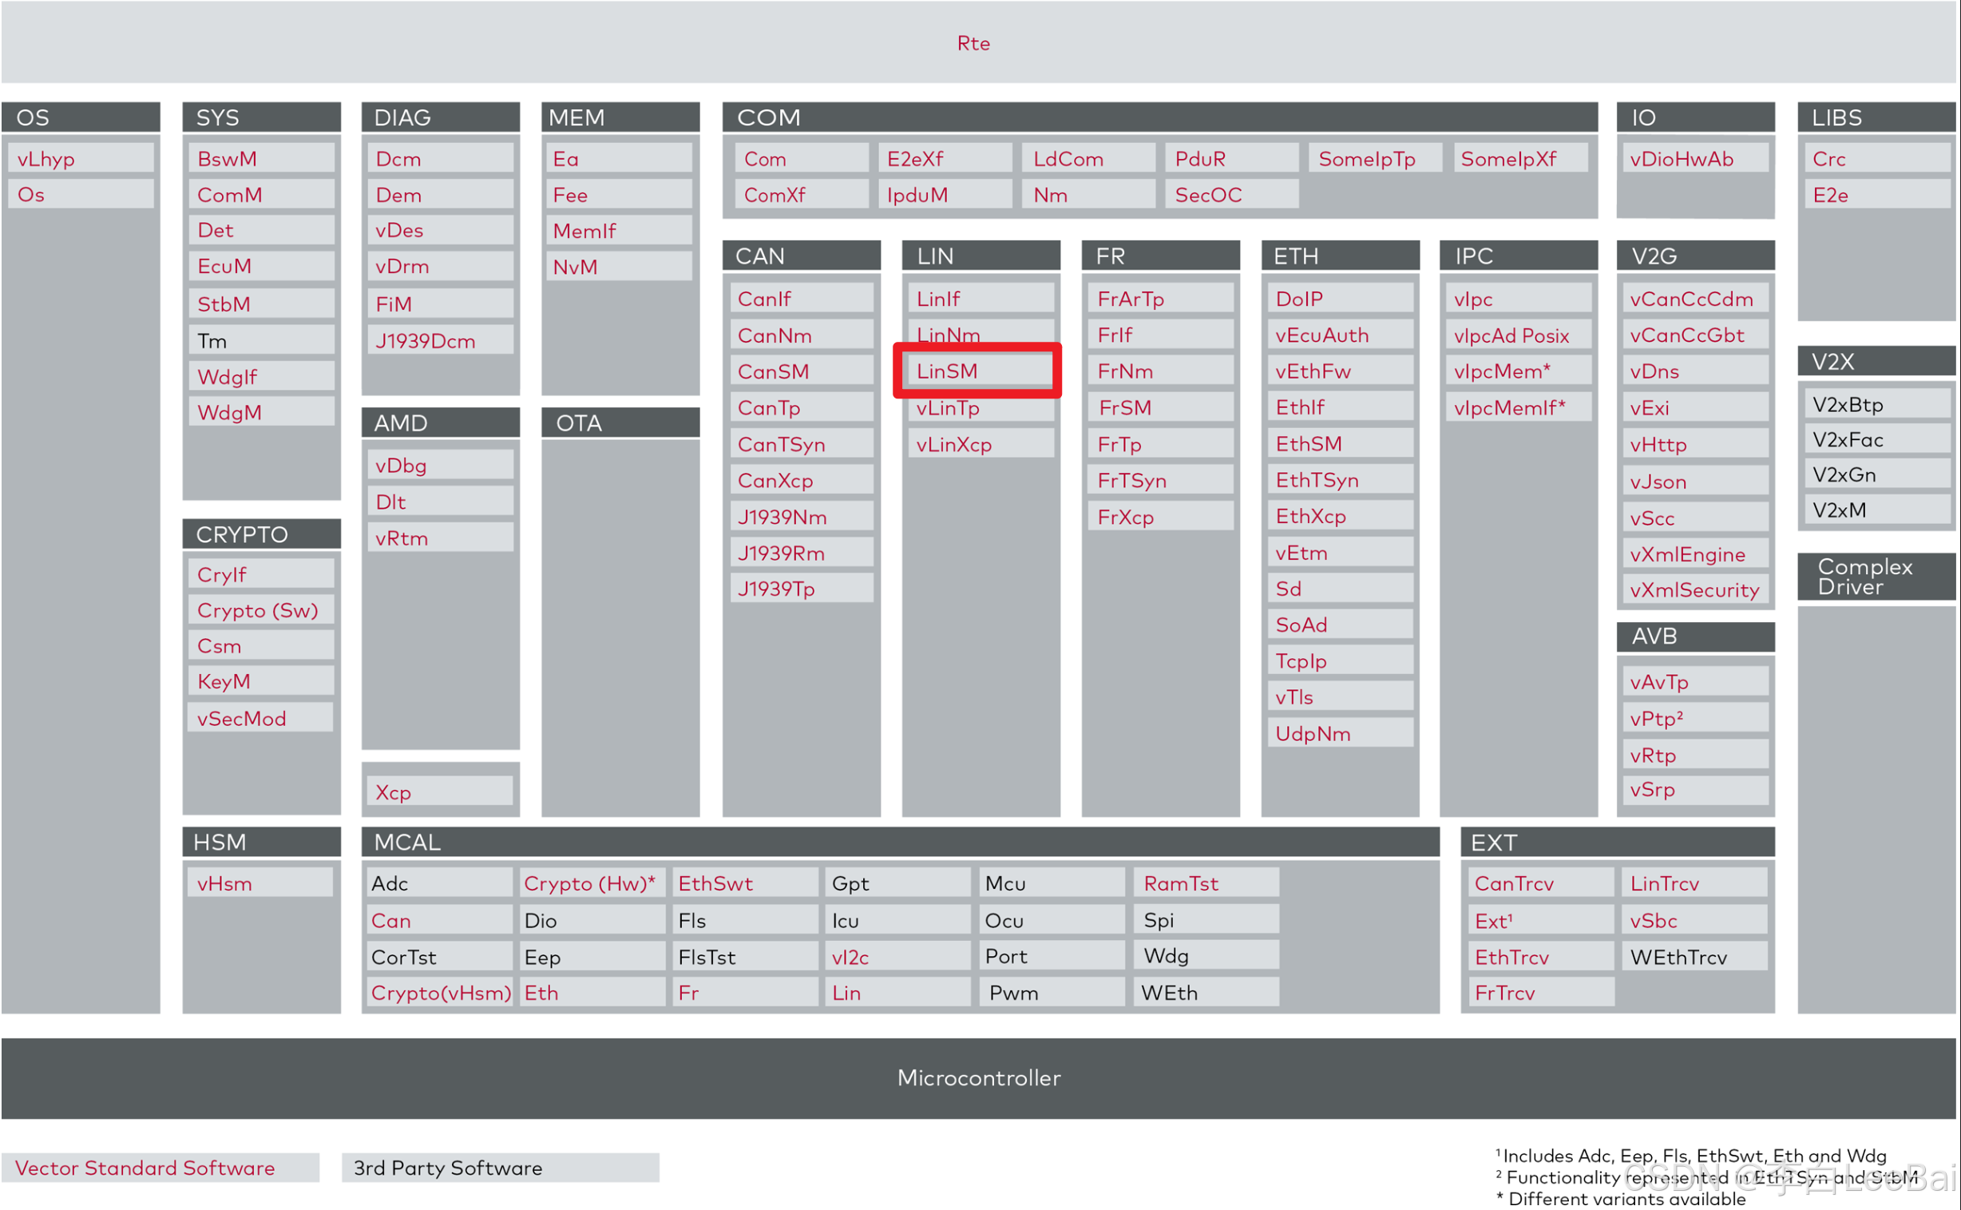This screenshot has width=1961, height=1210.
Task: Click the Vector Standard Software legend entry
Action: pyautogui.click(x=146, y=1168)
